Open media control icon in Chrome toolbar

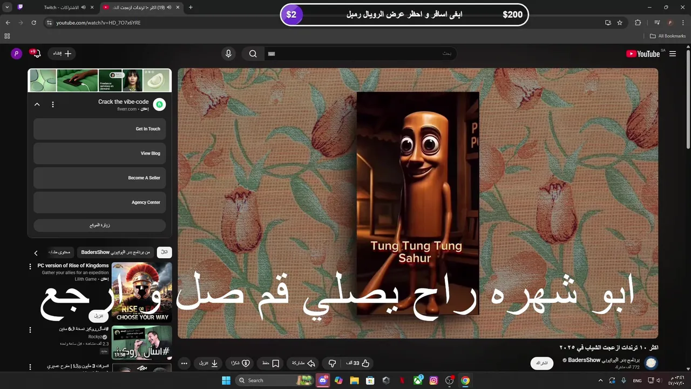pos(657,23)
